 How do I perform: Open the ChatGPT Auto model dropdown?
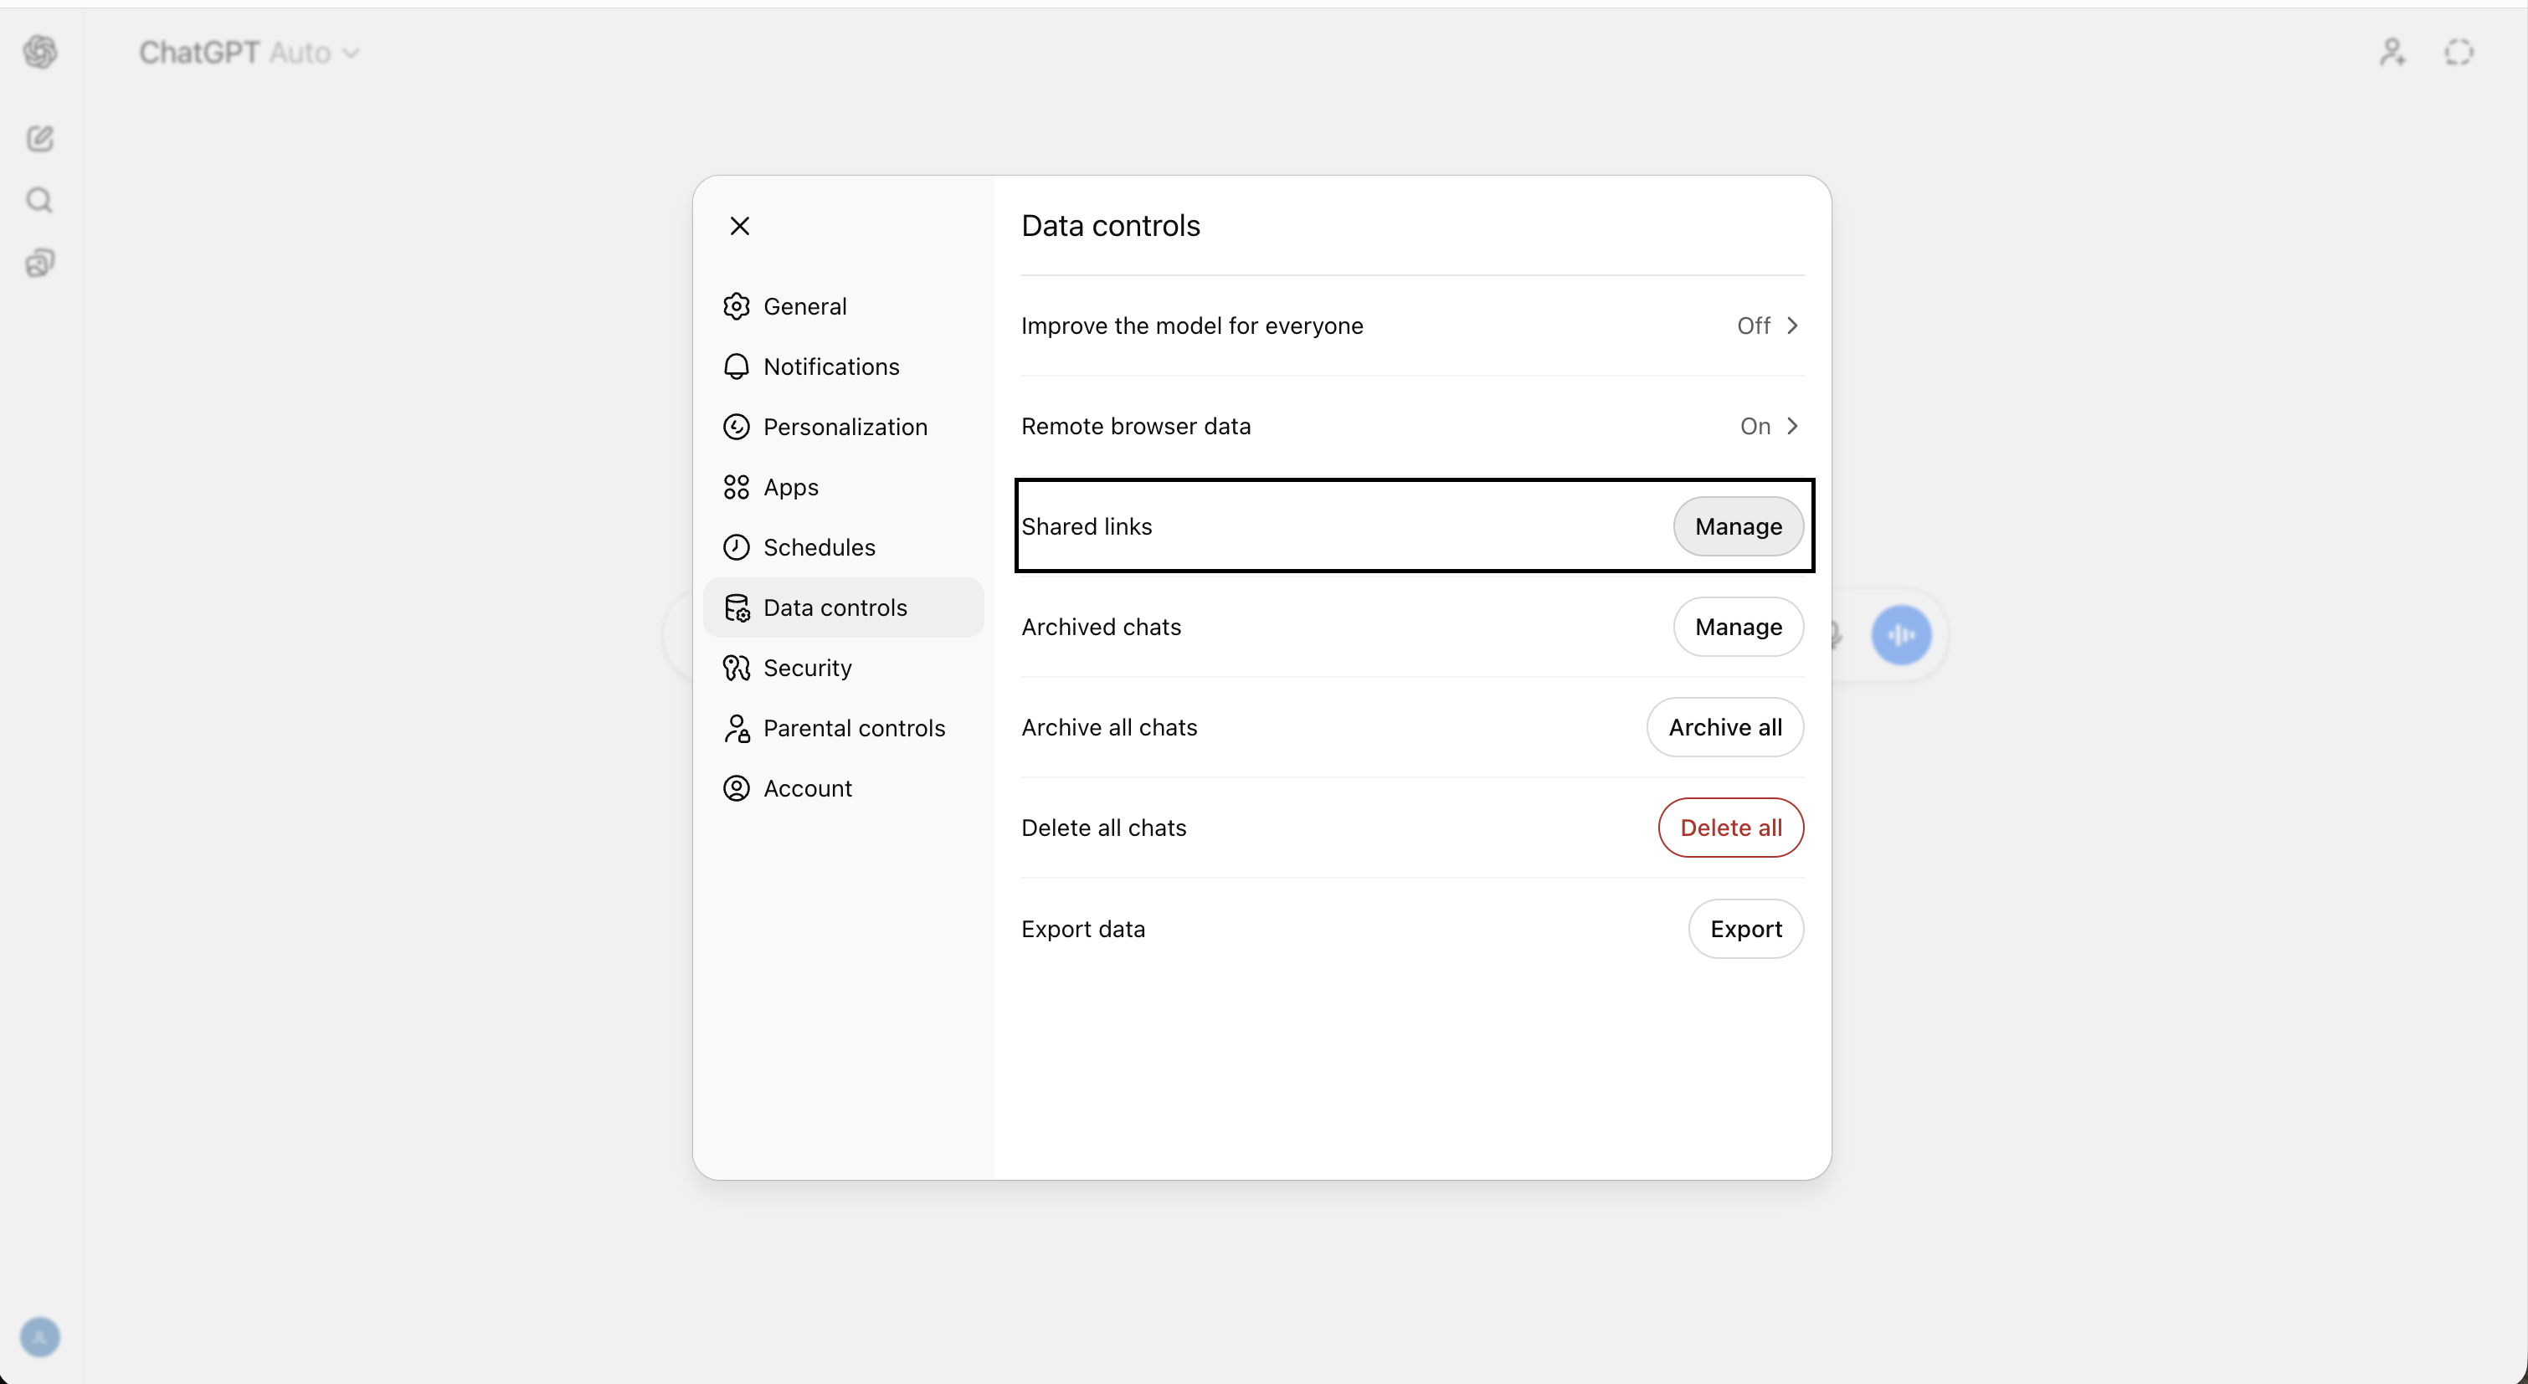pos(249,52)
